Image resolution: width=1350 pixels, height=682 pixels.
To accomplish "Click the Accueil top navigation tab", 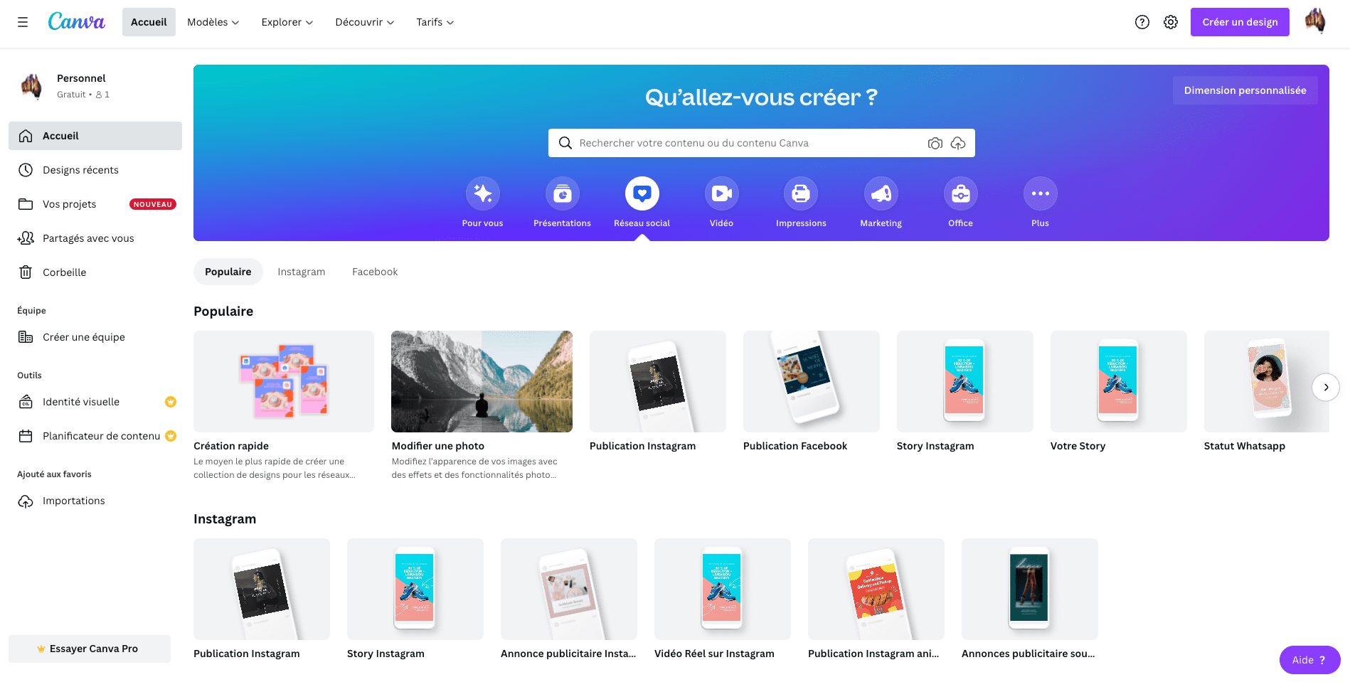I will point(149,22).
